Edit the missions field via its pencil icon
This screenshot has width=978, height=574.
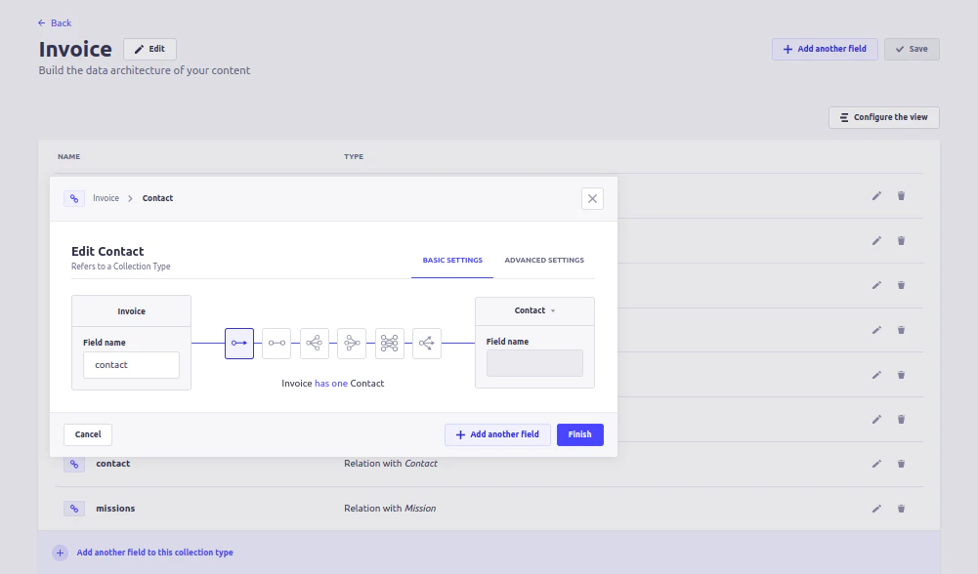[876, 508]
